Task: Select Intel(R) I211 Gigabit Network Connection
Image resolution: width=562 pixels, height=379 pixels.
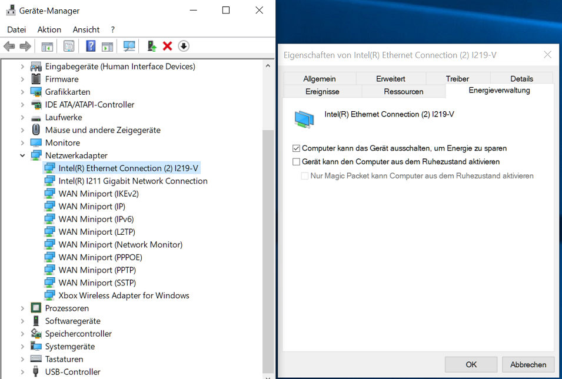Action: tap(132, 181)
